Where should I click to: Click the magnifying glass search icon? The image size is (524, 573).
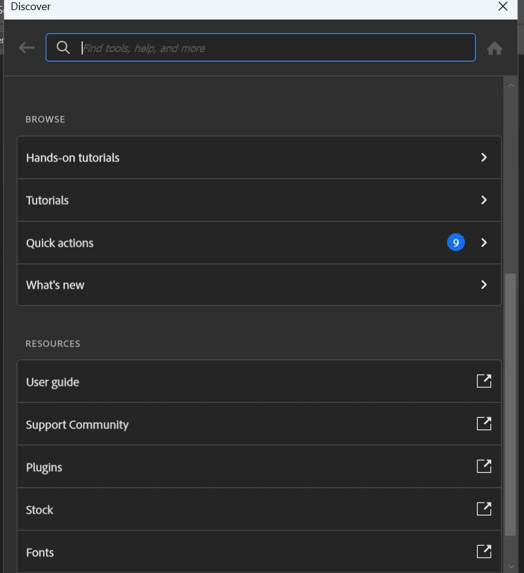(x=63, y=48)
